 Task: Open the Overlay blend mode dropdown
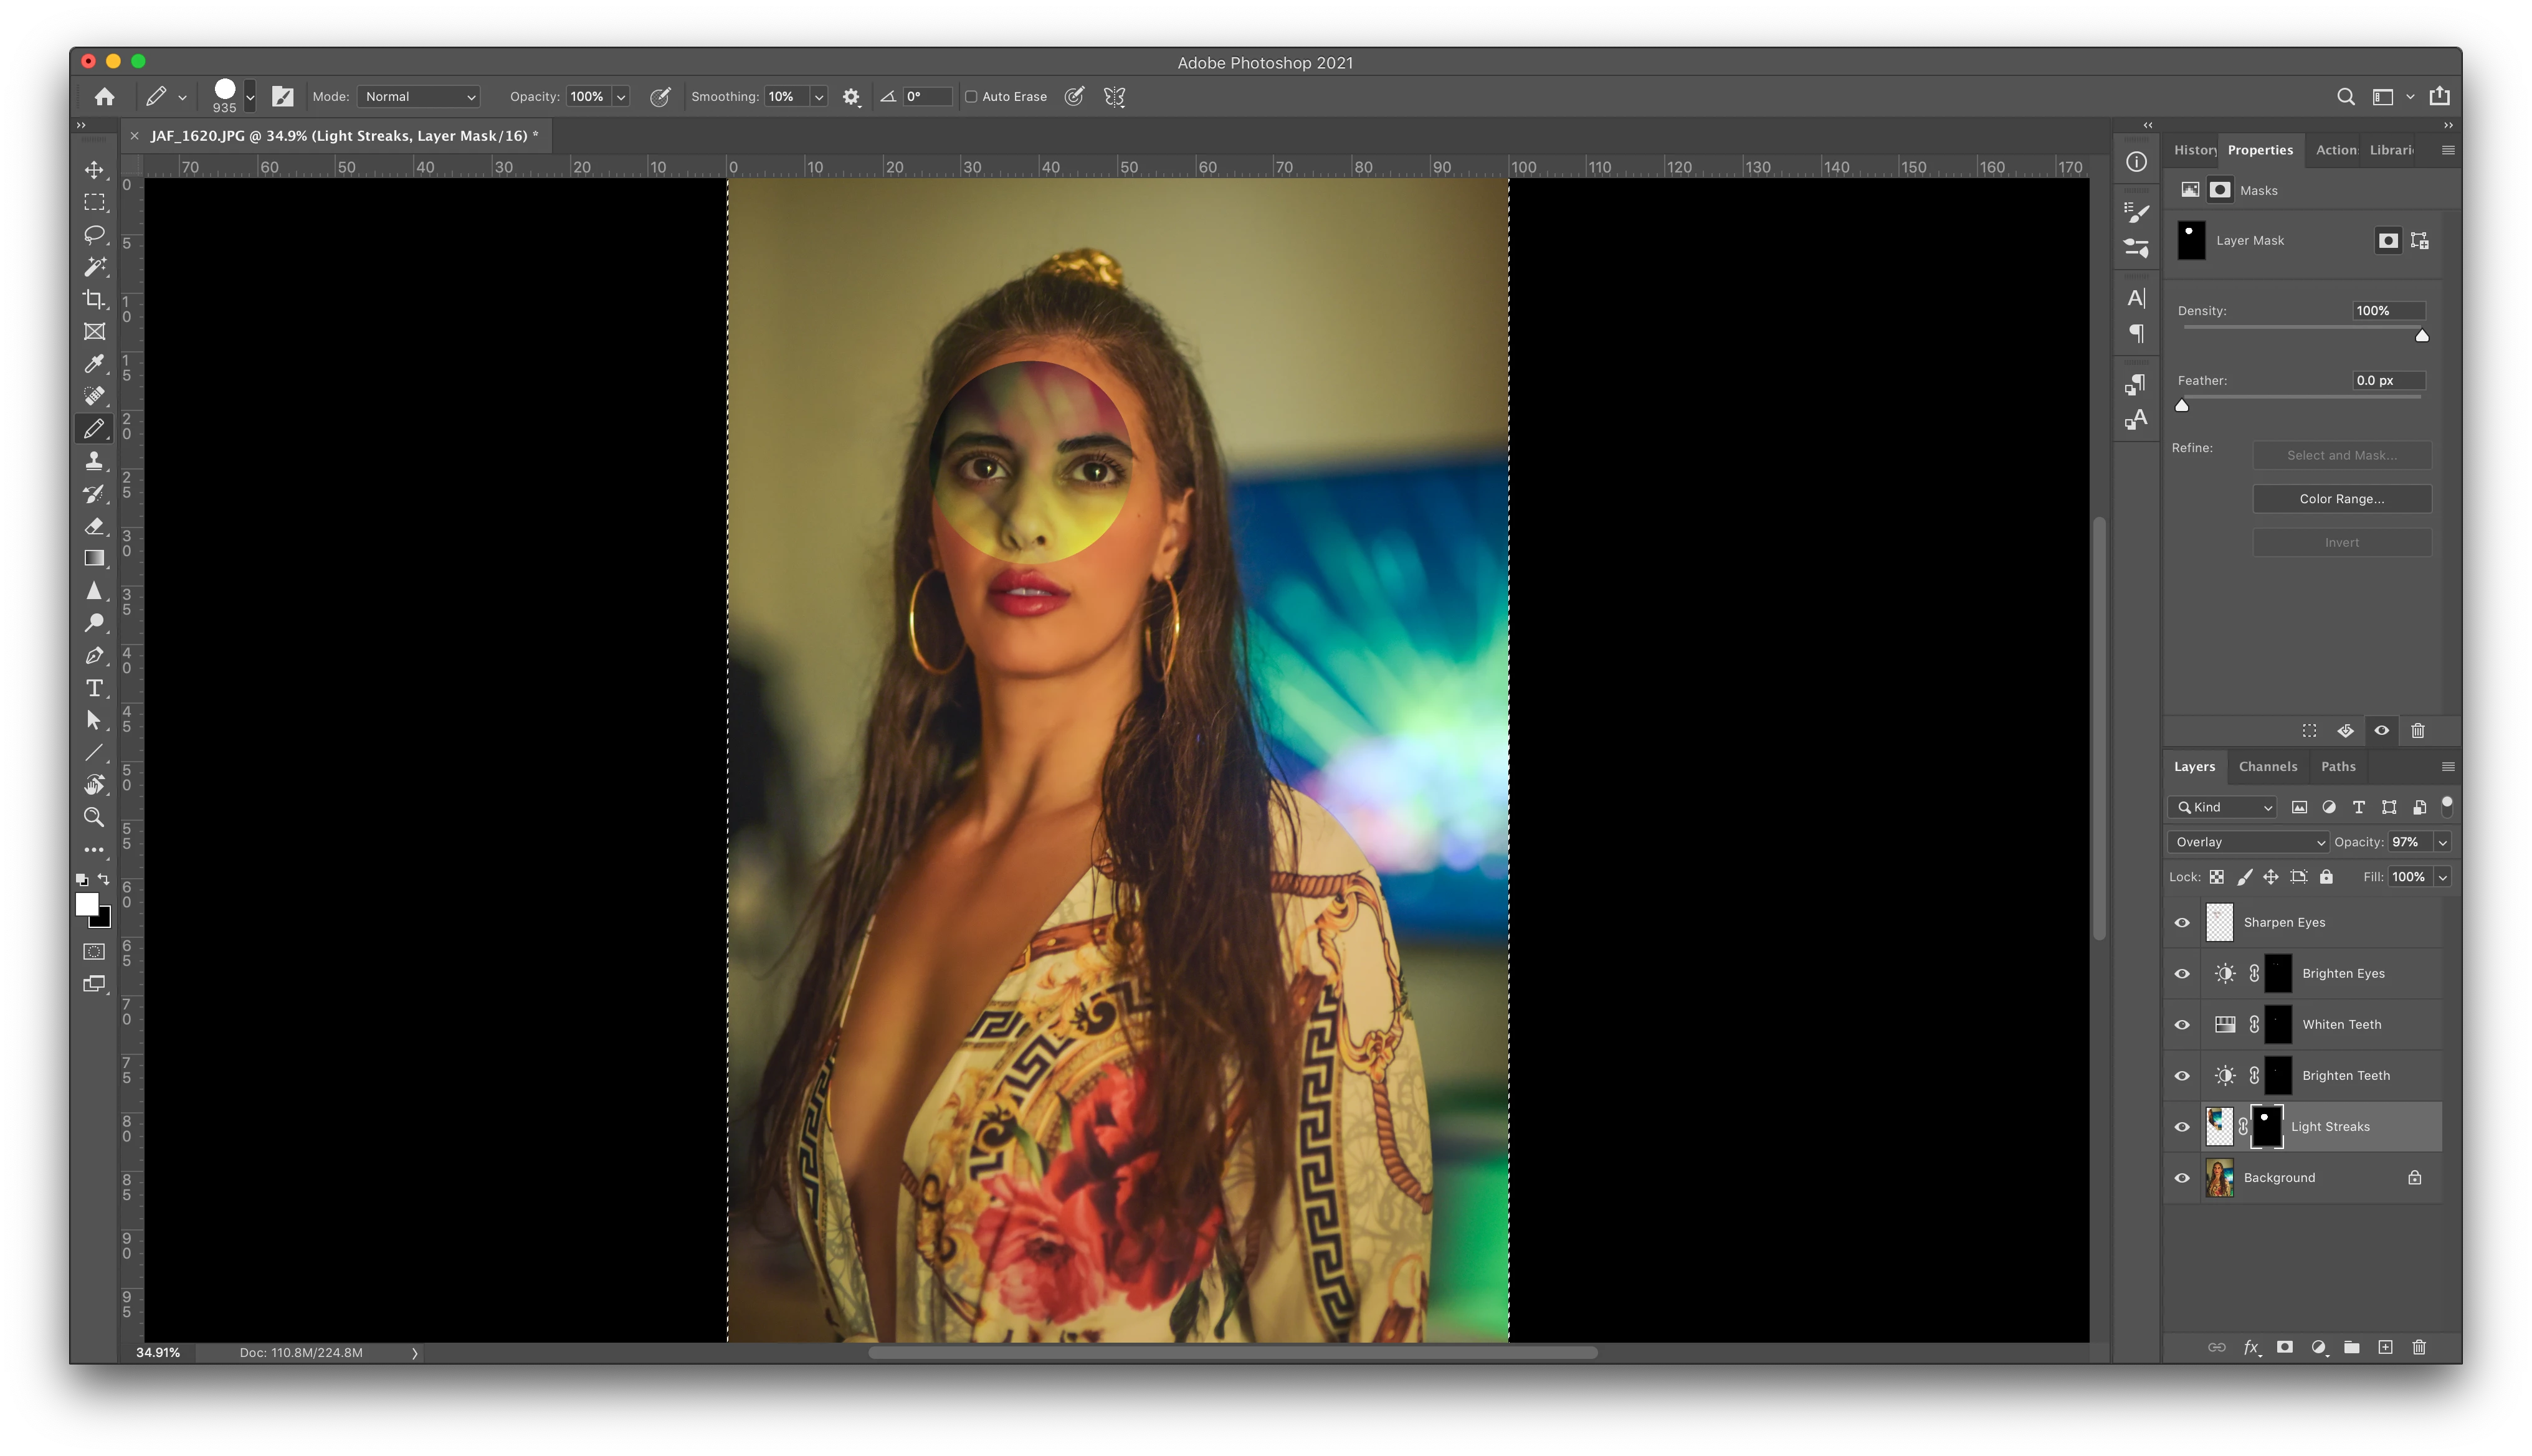(x=2247, y=842)
